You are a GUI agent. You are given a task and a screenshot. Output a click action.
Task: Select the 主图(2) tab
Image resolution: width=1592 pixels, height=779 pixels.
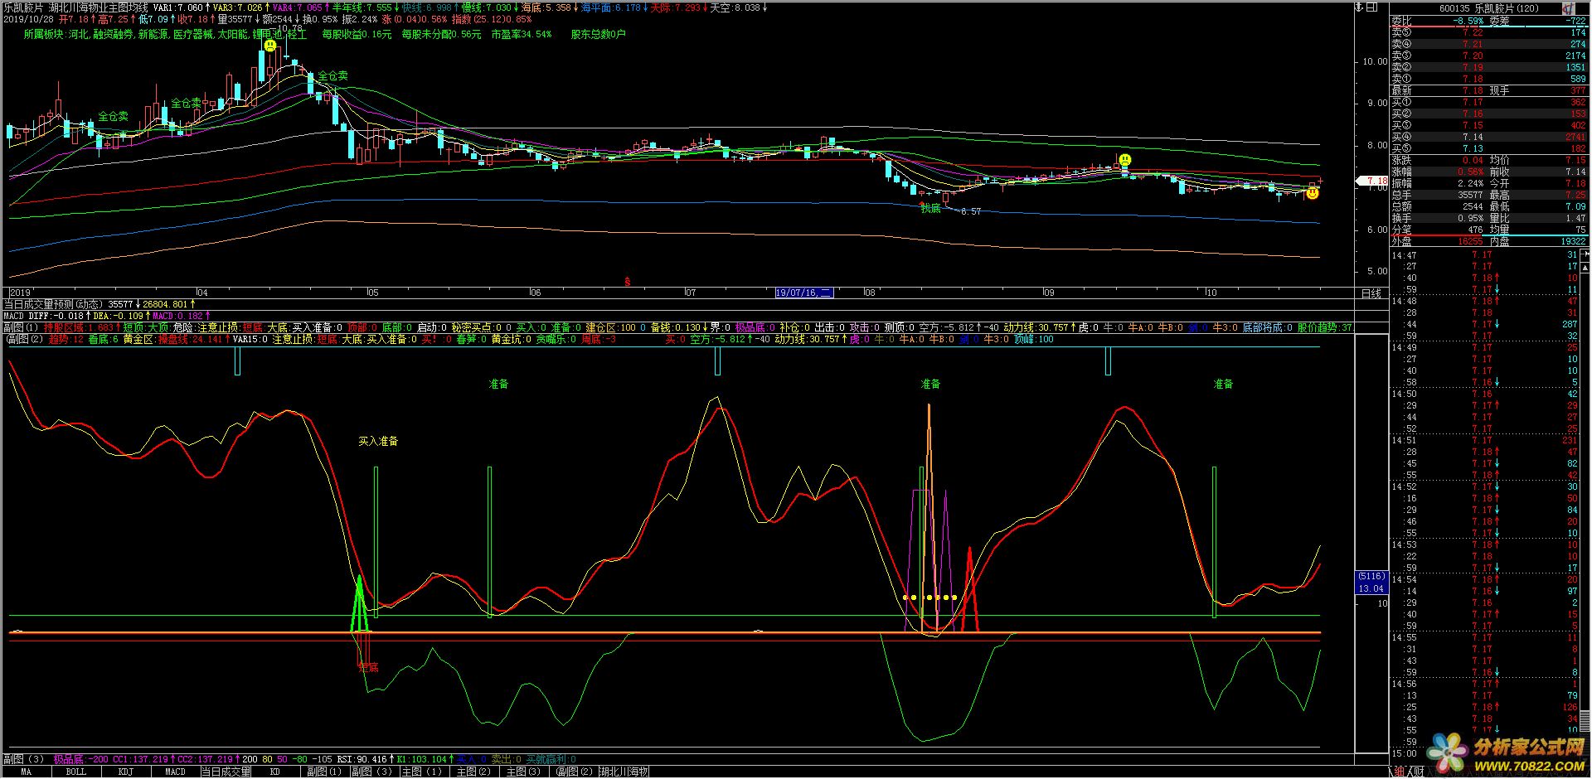[473, 772]
